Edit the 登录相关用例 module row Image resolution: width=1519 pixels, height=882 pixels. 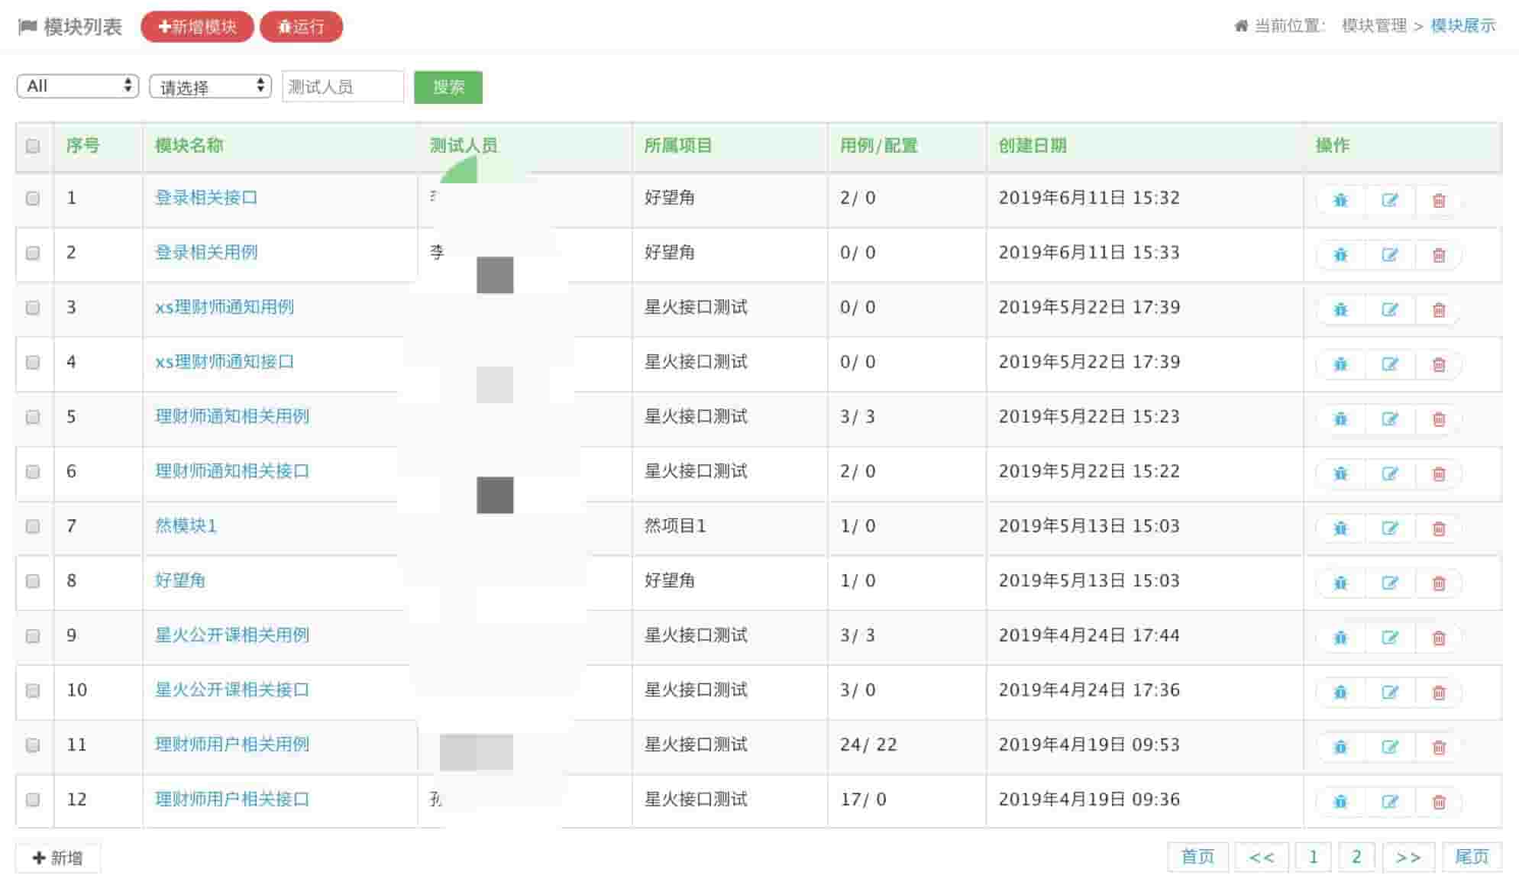coord(1389,255)
